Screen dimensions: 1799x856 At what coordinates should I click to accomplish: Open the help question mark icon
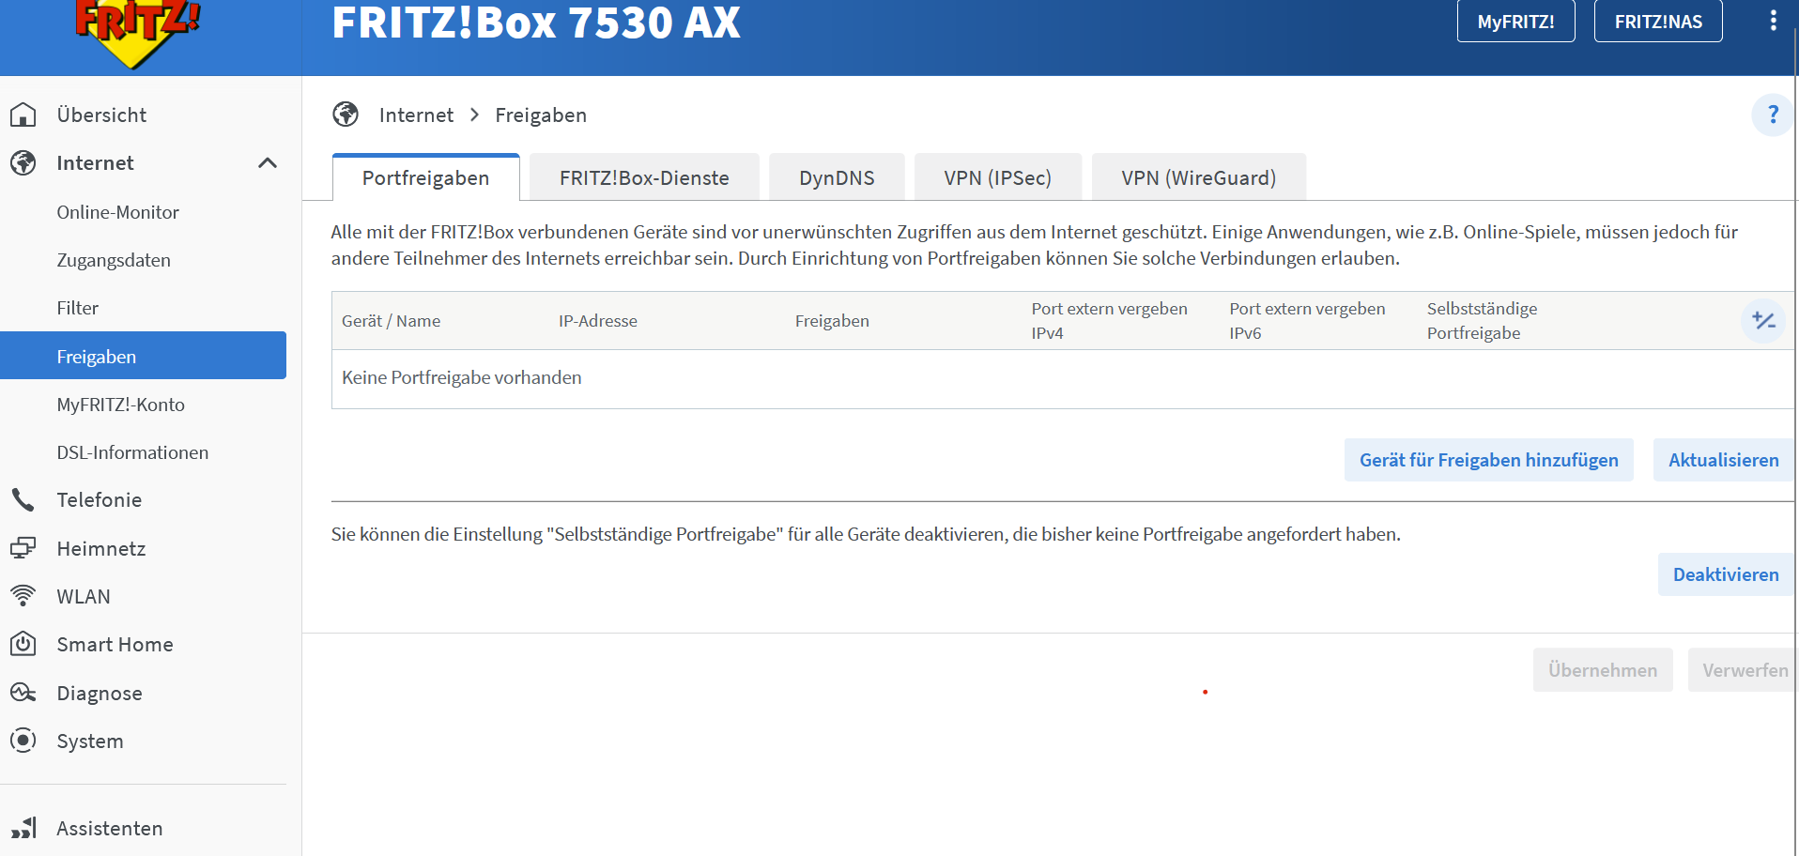[1773, 115]
